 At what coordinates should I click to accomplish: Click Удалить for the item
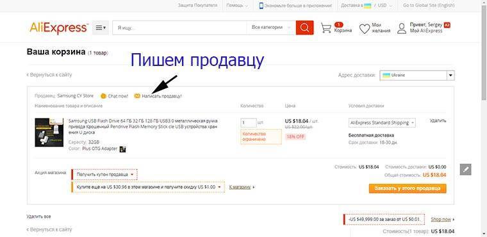pyautogui.click(x=438, y=120)
